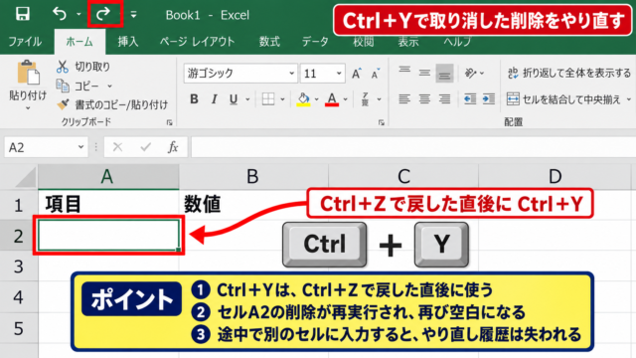Click the コピー button
This screenshot has height=358, width=636.
79,87
